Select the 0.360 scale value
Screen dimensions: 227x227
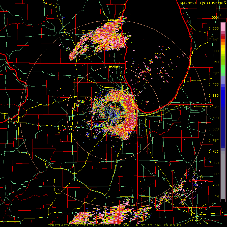(214, 163)
